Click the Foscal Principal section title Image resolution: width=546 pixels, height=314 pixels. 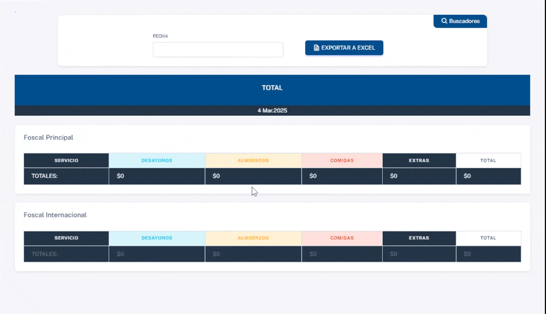click(x=48, y=138)
